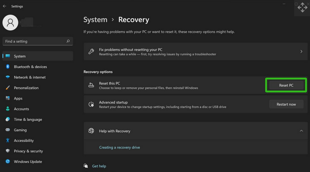Click the Reset this PC label
The height and width of the screenshot is (172, 310).
coord(109,83)
